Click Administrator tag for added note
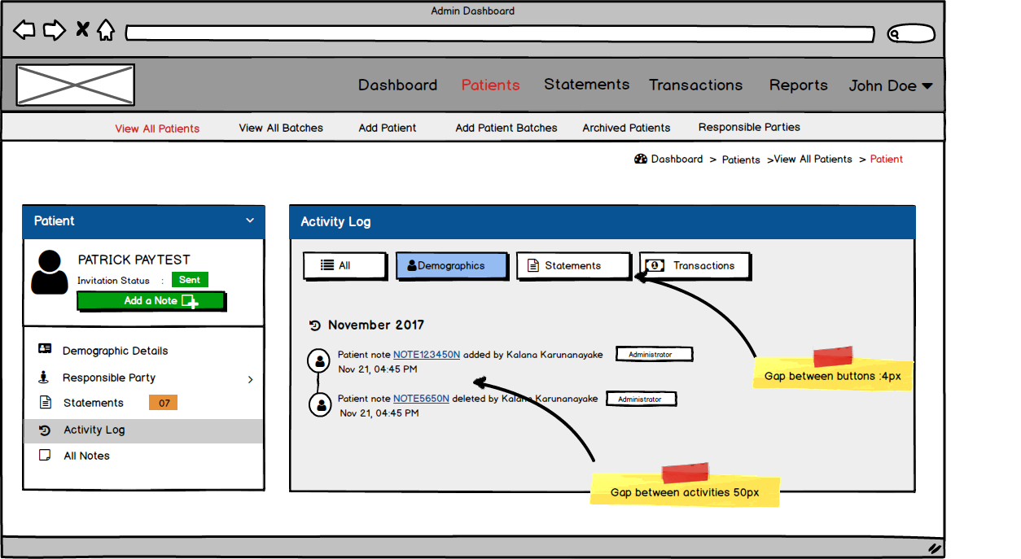Image resolution: width=1021 pixels, height=559 pixels. [x=654, y=354]
